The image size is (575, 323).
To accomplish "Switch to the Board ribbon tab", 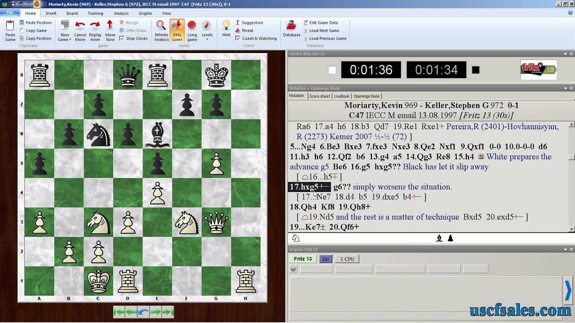I will coord(72,13).
